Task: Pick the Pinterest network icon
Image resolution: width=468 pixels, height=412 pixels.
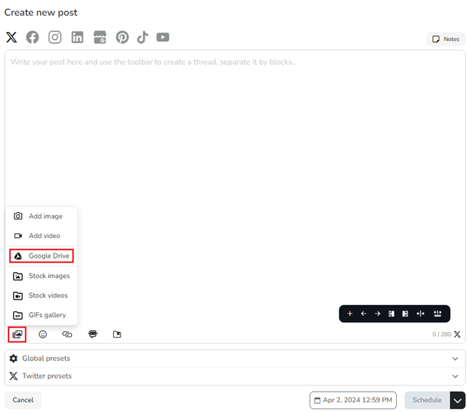Action: (122, 38)
